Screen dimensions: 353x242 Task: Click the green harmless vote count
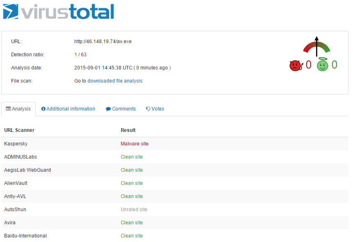coord(334,65)
